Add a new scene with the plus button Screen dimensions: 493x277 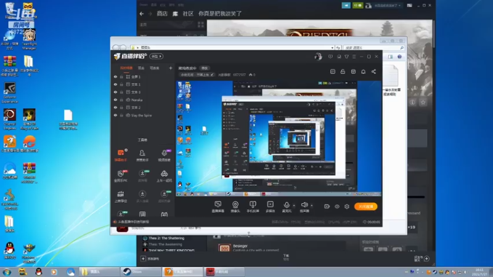(171, 68)
